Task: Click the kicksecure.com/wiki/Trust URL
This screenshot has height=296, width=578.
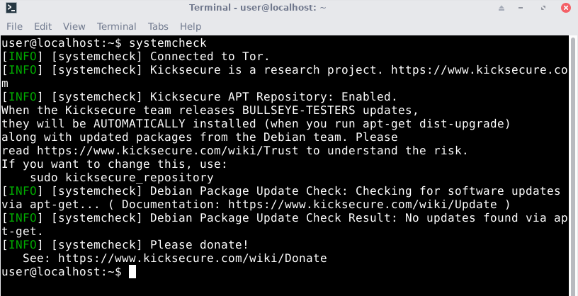Action: pos(153,150)
